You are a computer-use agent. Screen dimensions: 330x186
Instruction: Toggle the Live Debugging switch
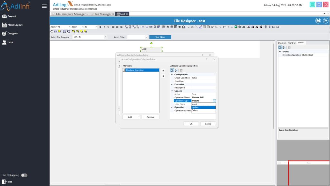pos(24,175)
